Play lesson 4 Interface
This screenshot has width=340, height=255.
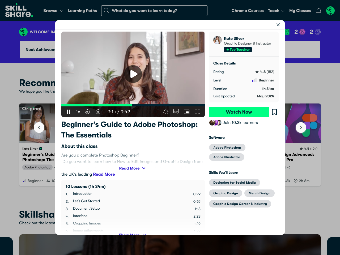(133, 216)
